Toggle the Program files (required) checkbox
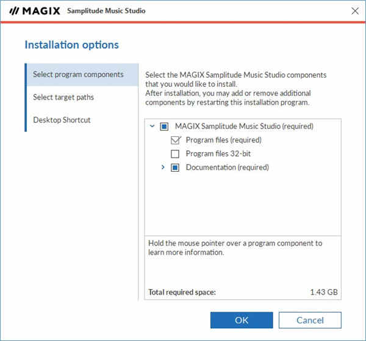Image resolution: width=366 pixels, height=341 pixels. click(175, 140)
